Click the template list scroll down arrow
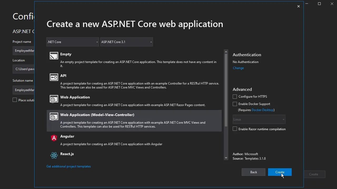 (x=226, y=158)
